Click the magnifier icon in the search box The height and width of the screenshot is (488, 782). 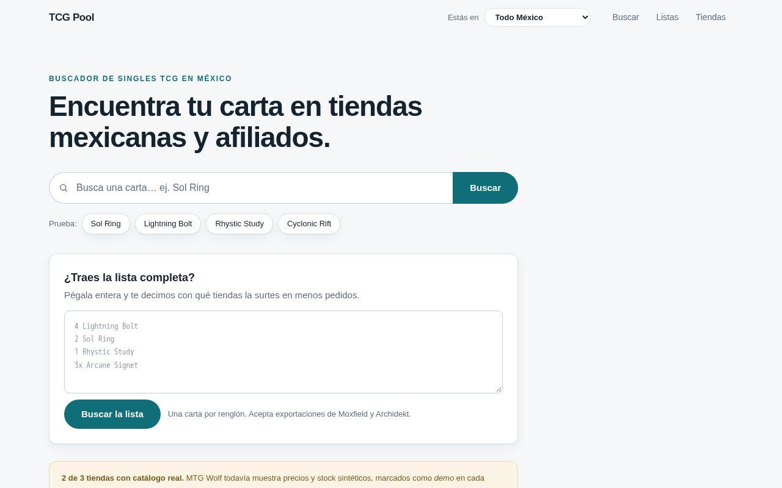pos(64,188)
